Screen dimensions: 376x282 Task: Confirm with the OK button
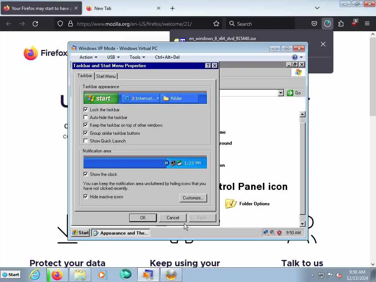(143, 217)
